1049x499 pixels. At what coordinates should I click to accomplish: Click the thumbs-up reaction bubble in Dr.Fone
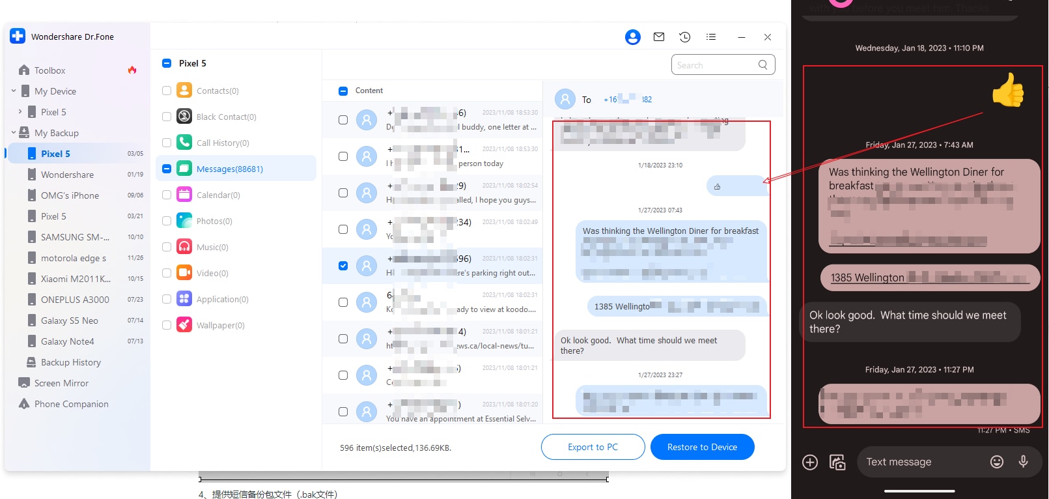click(737, 186)
